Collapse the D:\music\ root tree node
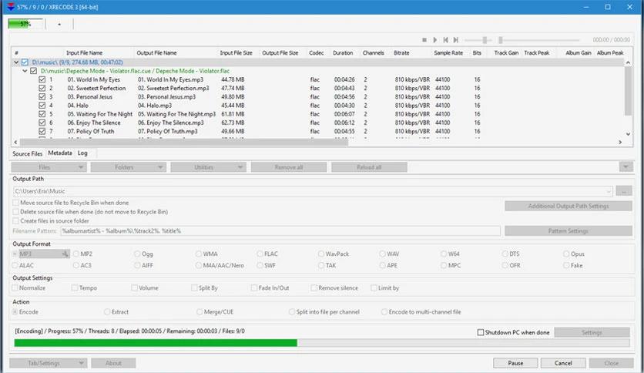 click(x=16, y=62)
